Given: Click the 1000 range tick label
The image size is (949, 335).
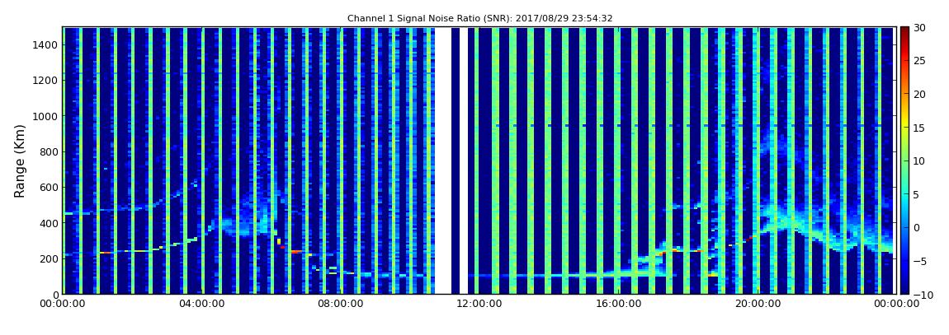Looking at the screenshot, I should click(46, 116).
